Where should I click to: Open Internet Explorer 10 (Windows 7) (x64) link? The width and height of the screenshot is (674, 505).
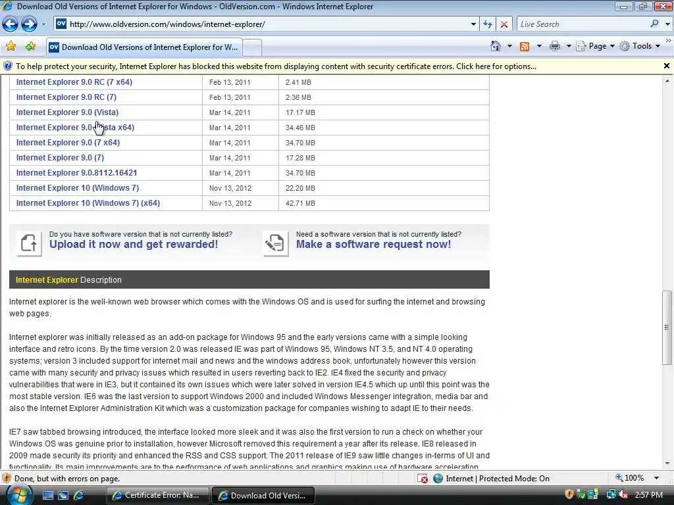(88, 203)
